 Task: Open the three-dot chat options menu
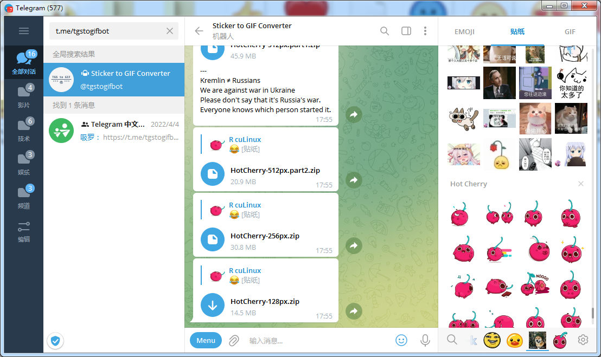pyautogui.click(x=425, y=31)
